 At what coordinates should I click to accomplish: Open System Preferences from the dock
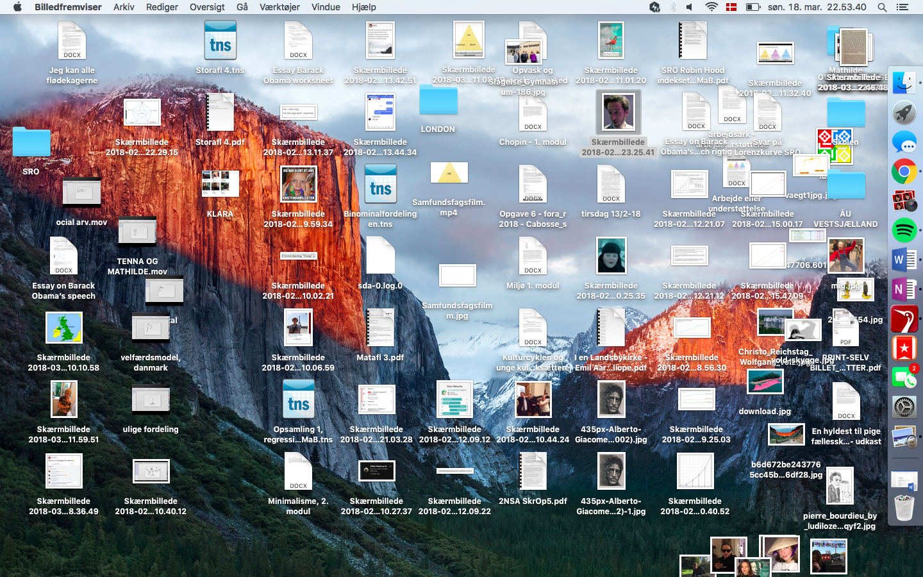pos(904,407)
